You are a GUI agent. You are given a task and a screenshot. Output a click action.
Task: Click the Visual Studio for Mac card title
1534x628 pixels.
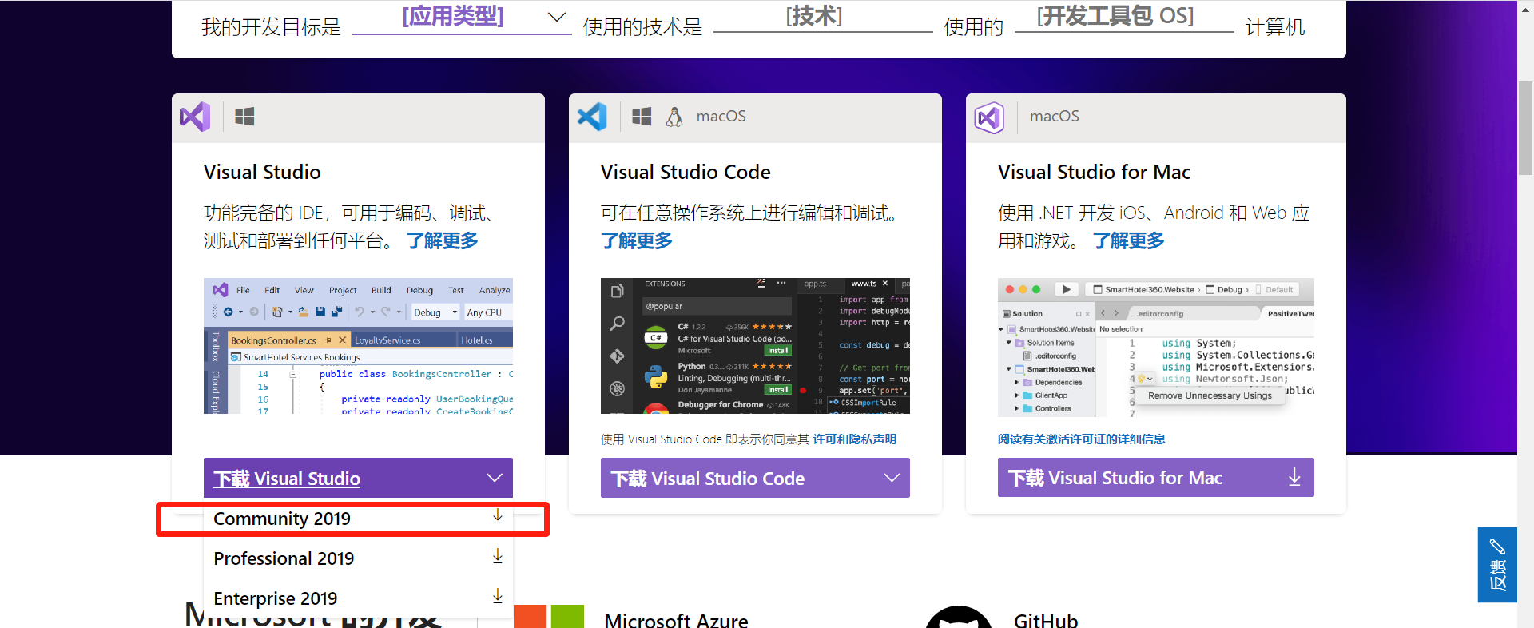[1094, 172]
